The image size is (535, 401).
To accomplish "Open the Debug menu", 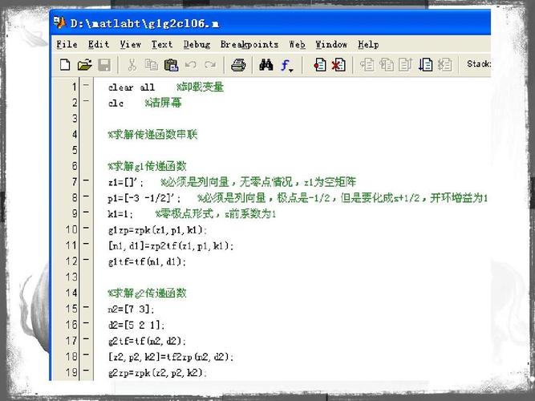I will (197, 45).
